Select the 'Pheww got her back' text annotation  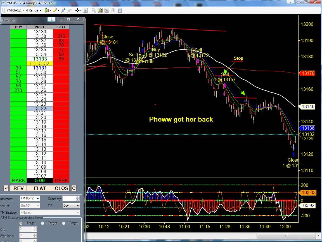coord(181,120)
